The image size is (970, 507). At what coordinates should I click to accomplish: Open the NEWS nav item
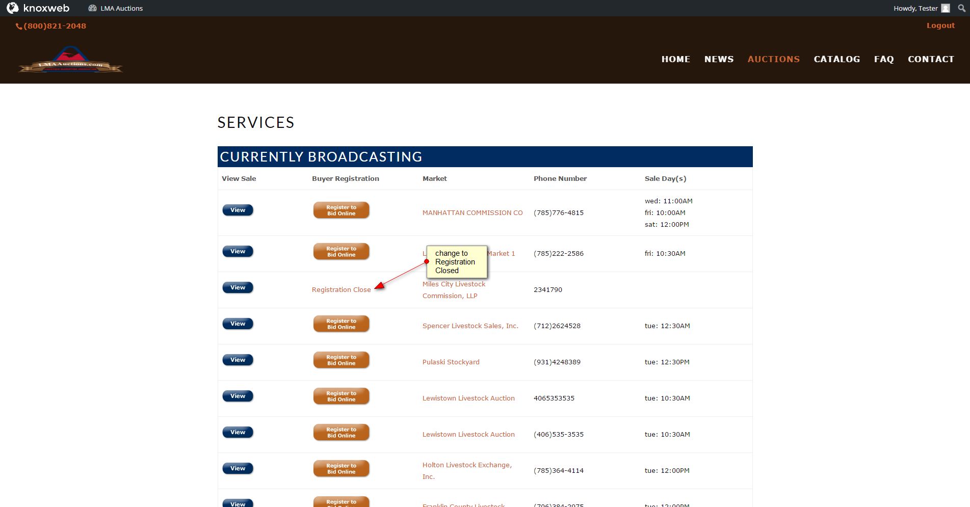pyautogui.click(x=719, y=59)
